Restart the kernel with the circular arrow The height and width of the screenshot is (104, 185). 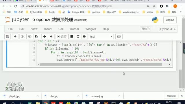78,36
